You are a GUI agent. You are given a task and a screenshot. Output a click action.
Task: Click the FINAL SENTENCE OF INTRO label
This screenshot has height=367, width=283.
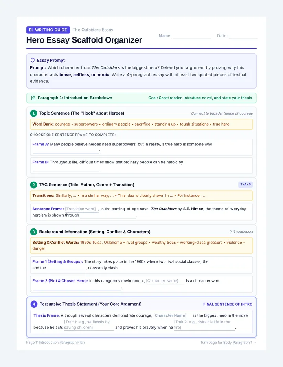228,304
